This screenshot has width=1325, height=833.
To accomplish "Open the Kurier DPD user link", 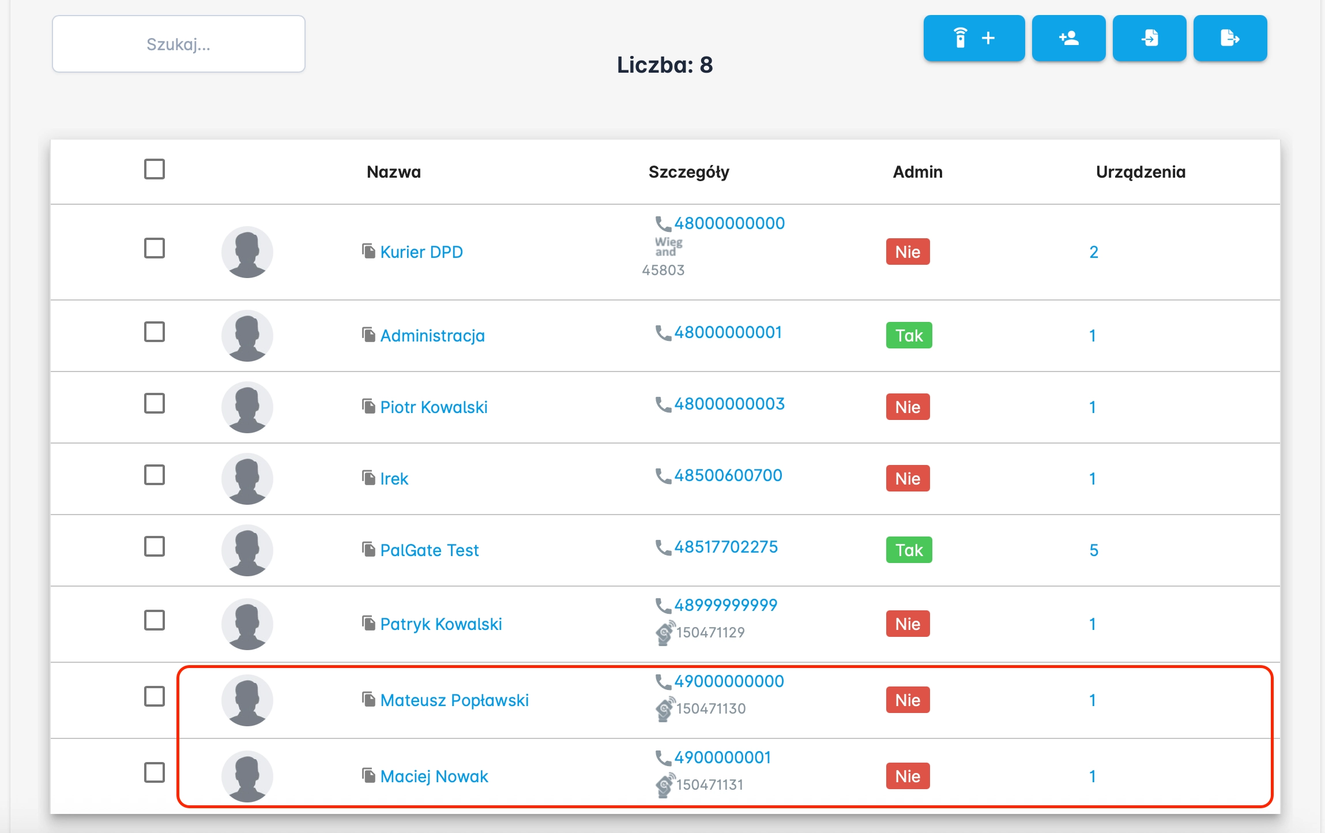I will (x=421, y=252).
